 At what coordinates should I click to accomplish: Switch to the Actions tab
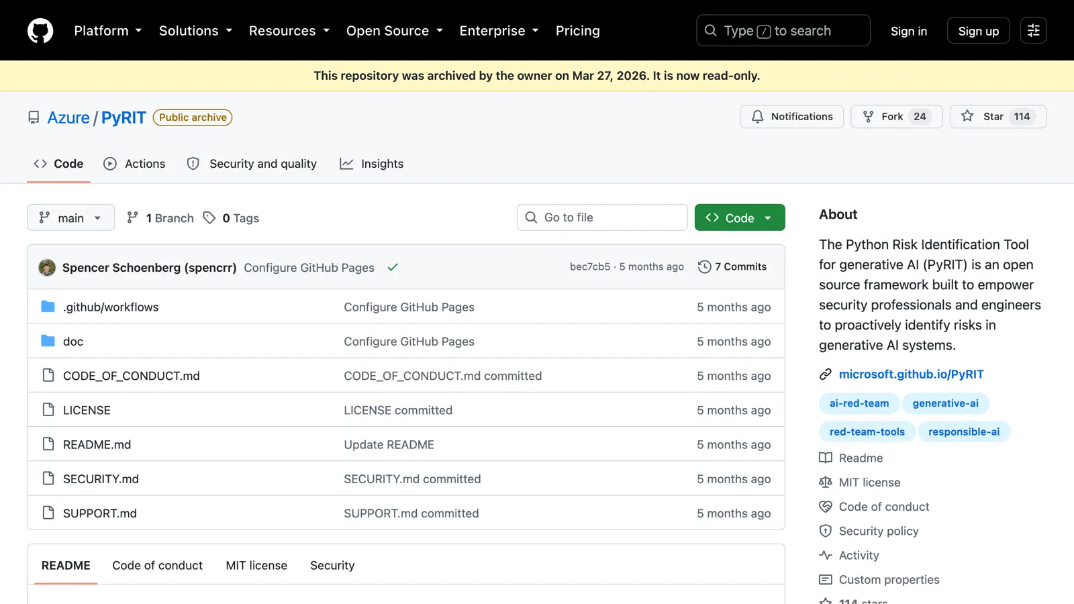click(134, 164)
